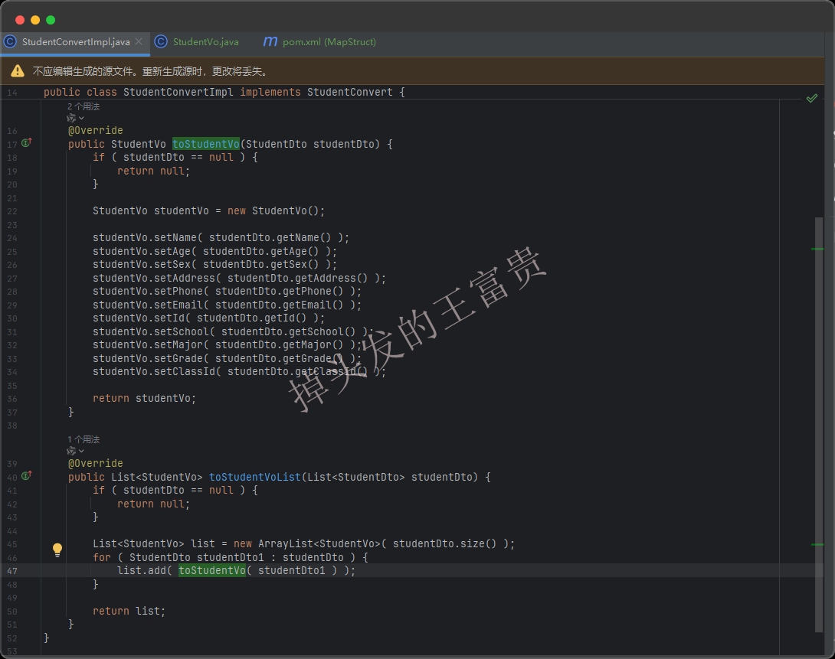
Task: Click 'new ArrayList<StudentVo>' on line 45
Action: (306, 543)
